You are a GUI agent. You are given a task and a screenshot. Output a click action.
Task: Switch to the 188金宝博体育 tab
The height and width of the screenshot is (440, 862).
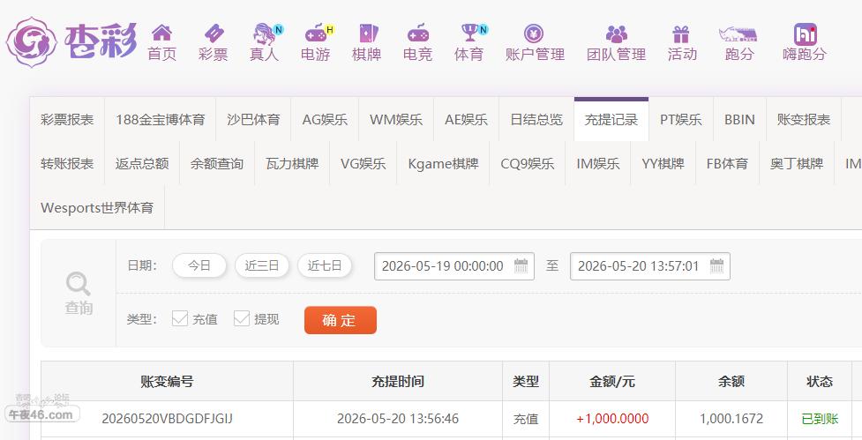(x=160, y=119)
